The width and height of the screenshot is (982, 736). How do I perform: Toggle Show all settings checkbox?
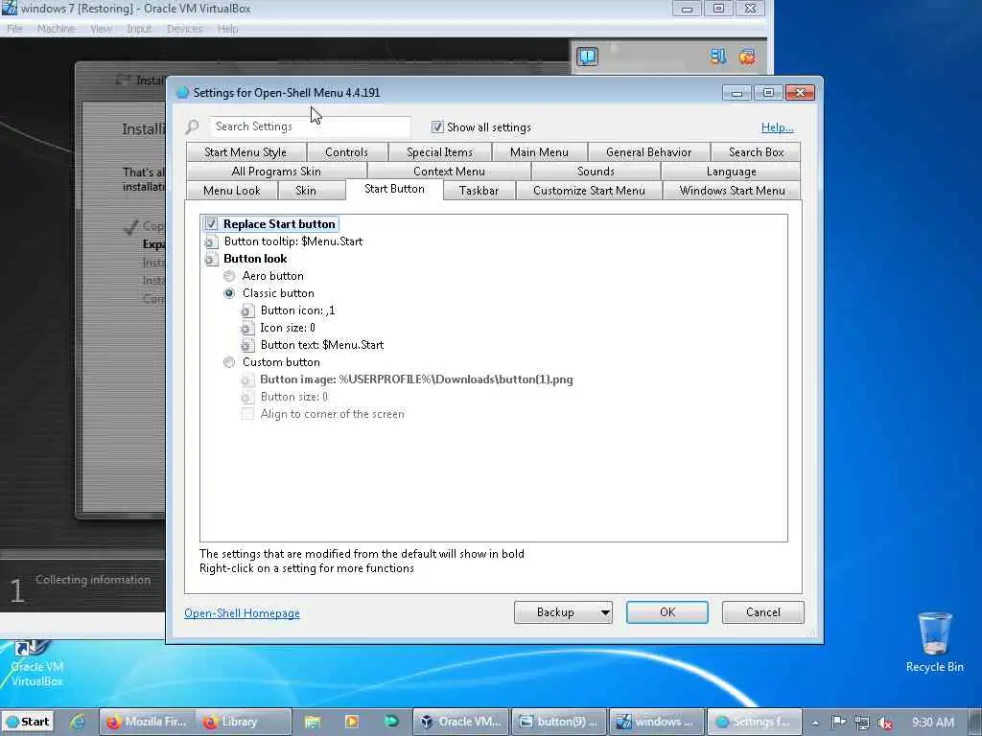(437, 127)
